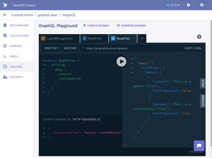Select HTTP HEADERS (1) tab
Image resolution: width=212 pixels, height=158 pixels.
pyautogui.click(x=86, y=119)
